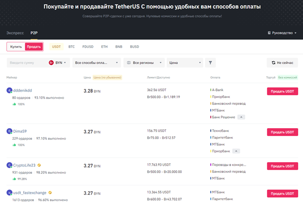303x203 pixels.
Task: Click the Цена (по убыванию) sort tag
Action: (107, 77)
